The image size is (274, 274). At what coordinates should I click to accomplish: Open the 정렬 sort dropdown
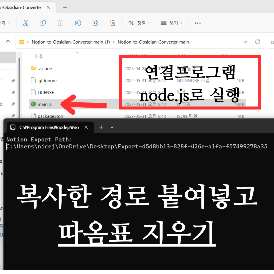(x=139, y=23)
